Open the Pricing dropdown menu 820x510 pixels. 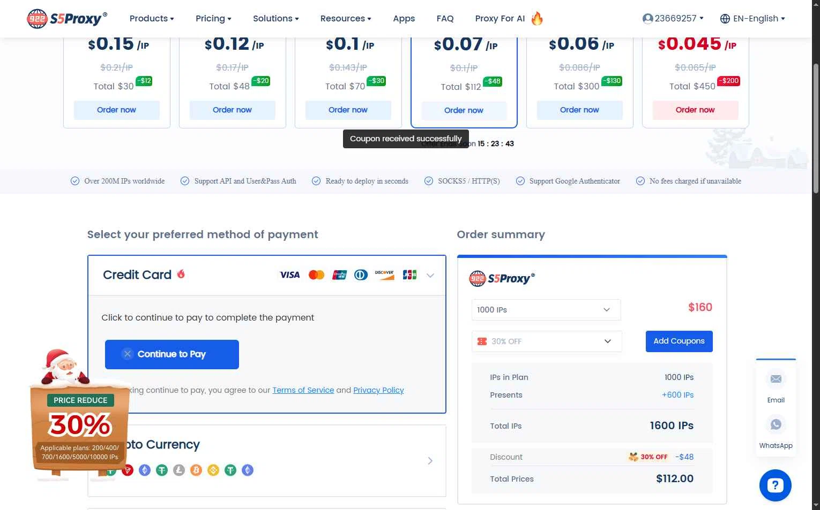coord(213,19)
